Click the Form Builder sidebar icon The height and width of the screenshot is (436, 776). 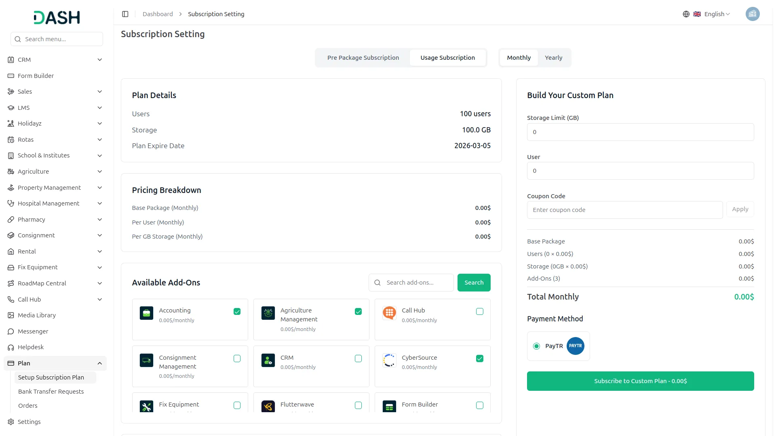[x=11, y=76]
